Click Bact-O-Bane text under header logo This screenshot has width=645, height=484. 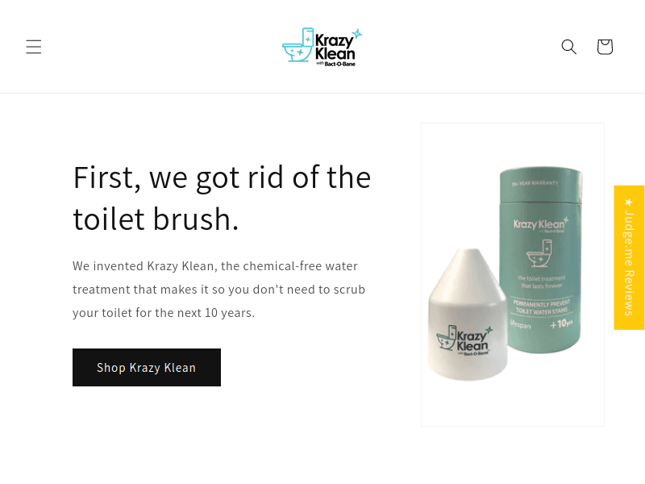point(339,65)
